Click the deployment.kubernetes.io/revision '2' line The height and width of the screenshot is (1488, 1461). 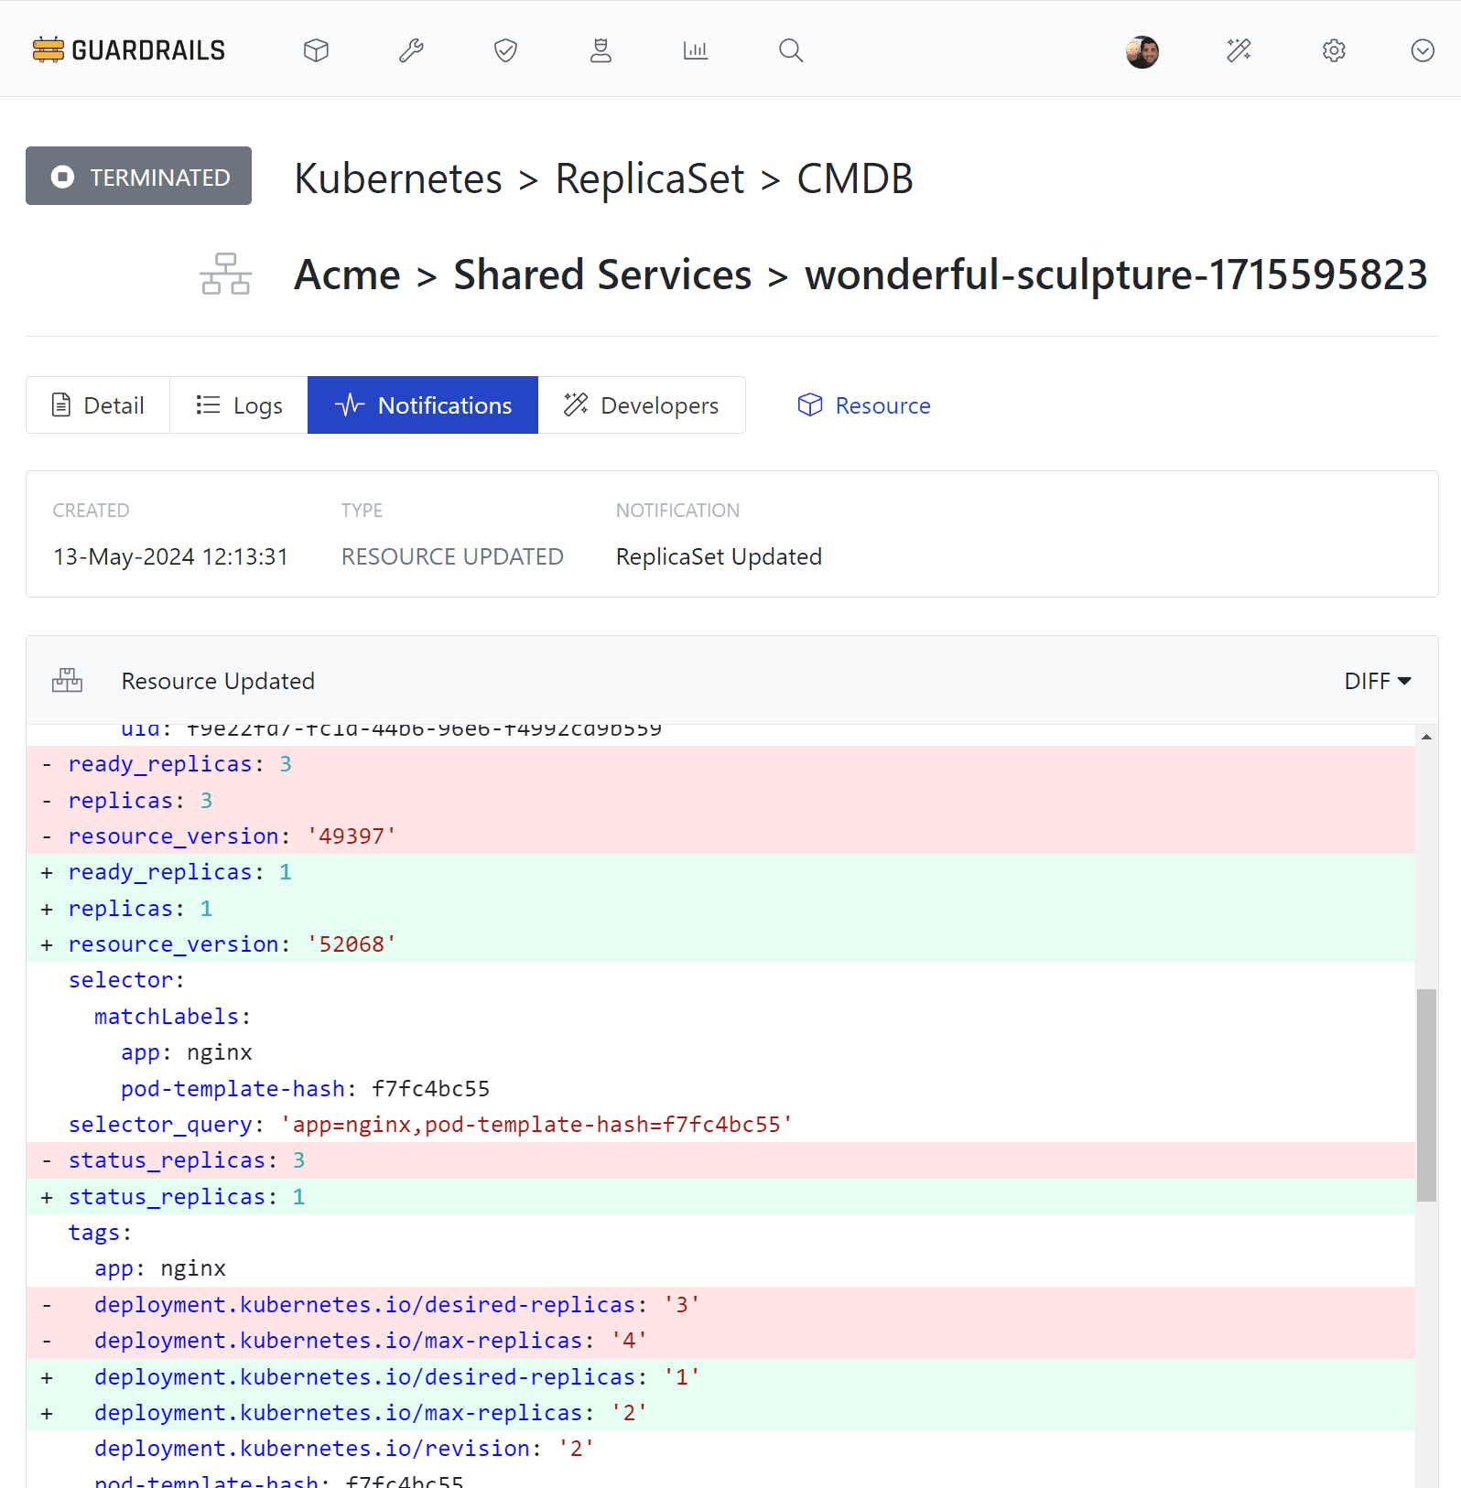(720, 1449)
